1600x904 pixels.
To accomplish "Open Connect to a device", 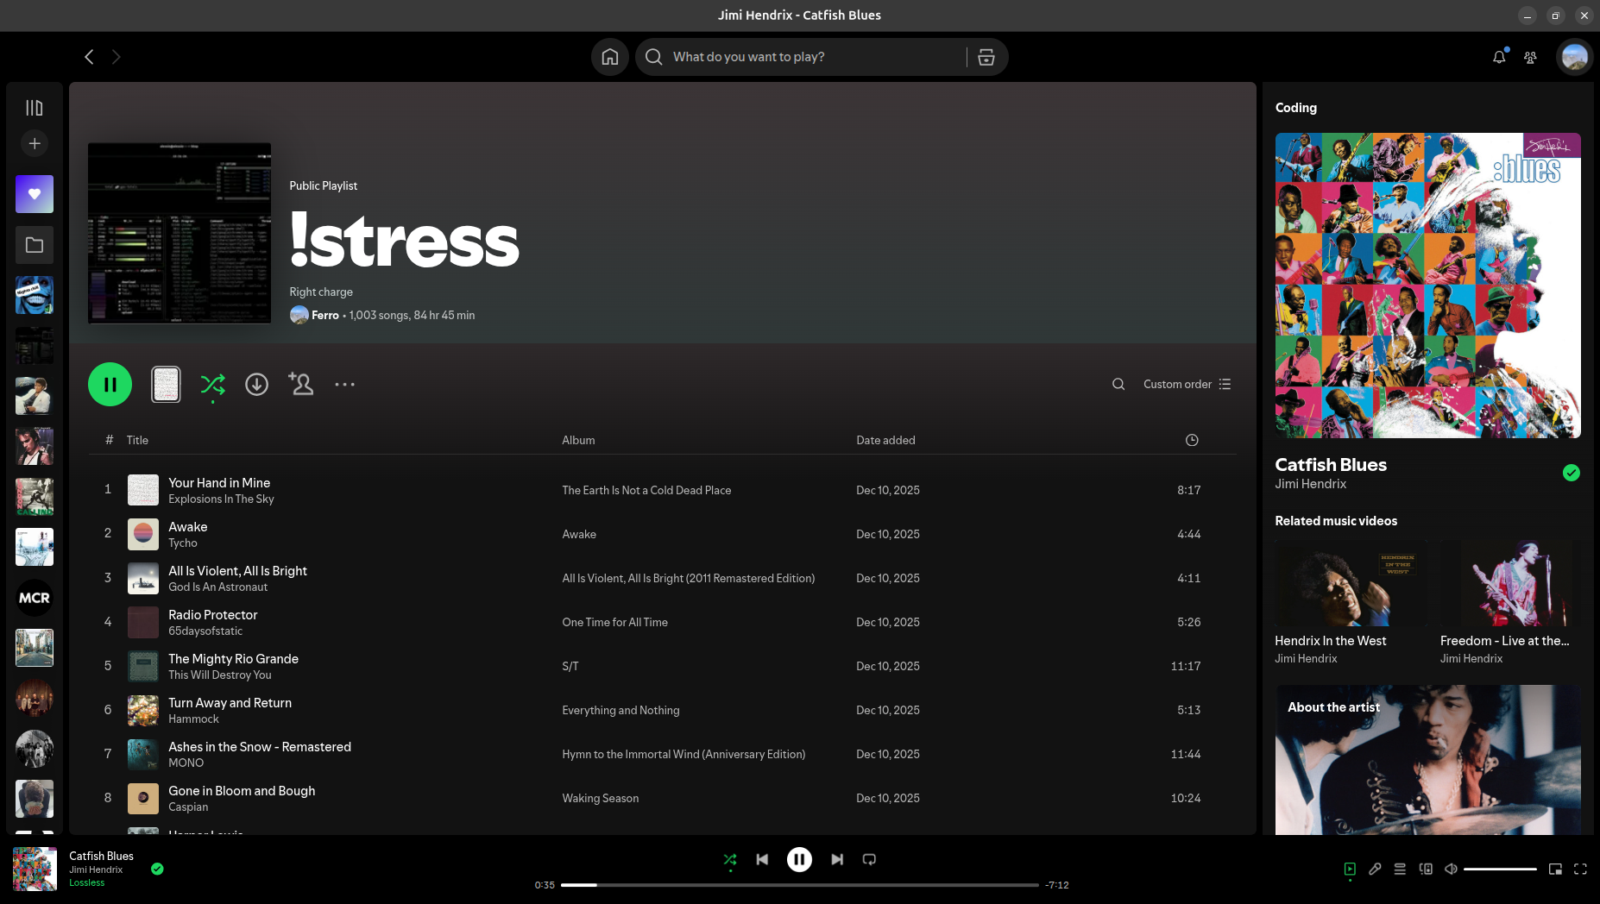I will [x=1426, y=869].
